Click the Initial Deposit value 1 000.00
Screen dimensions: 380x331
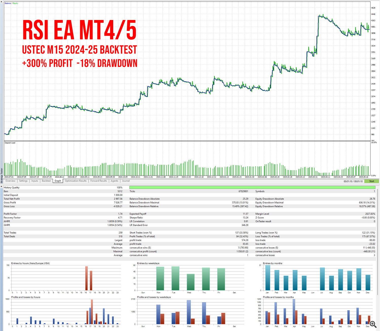coord(118,195)
